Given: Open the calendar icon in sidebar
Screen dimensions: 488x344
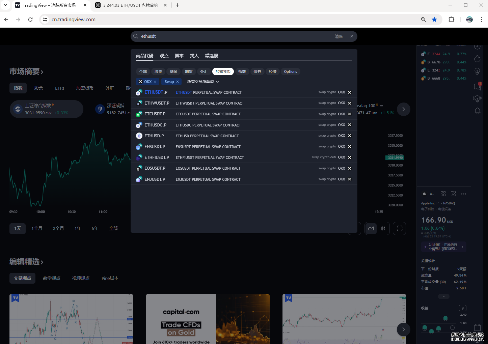Looking at the screenshot, I should point(477,327).
